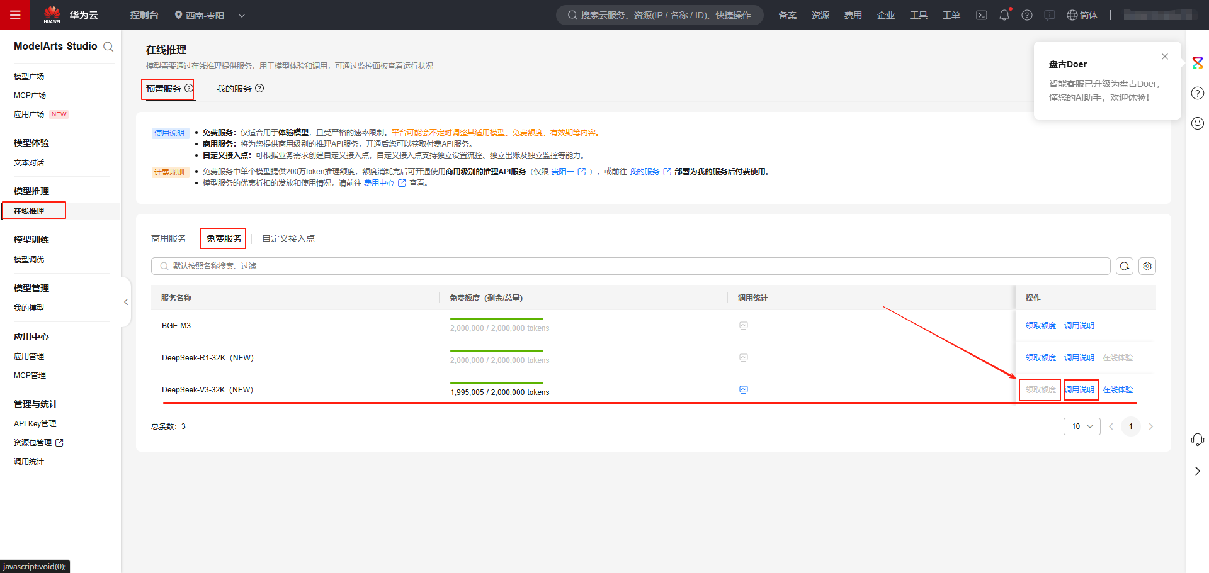Go to the next page arrow
The height and width of the screenshot is (573, 1209).
1151,426
